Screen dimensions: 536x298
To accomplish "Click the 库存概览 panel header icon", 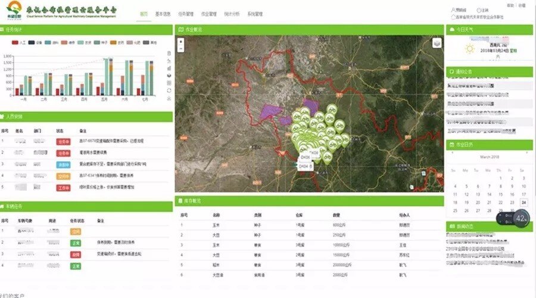I will point(180,201).
